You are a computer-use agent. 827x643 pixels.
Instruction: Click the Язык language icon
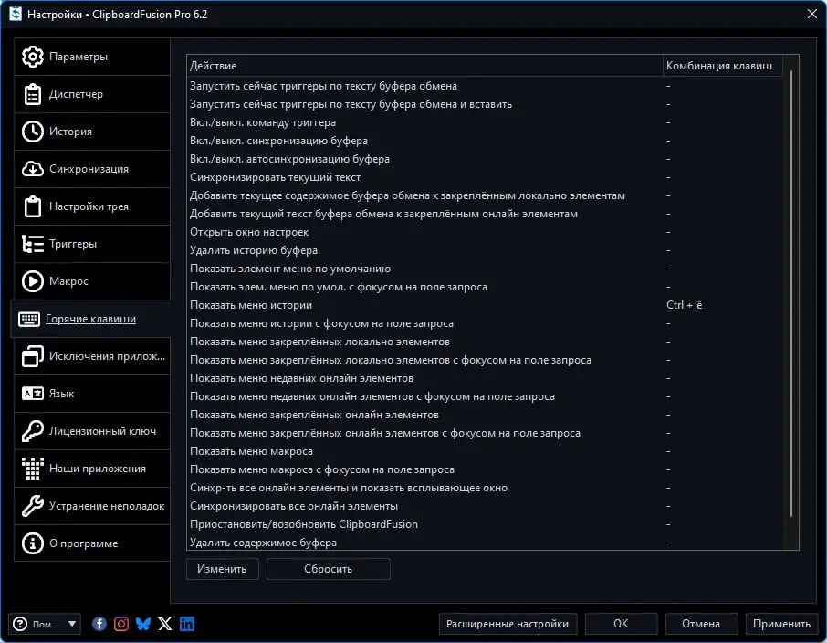[x=32, y=394]
